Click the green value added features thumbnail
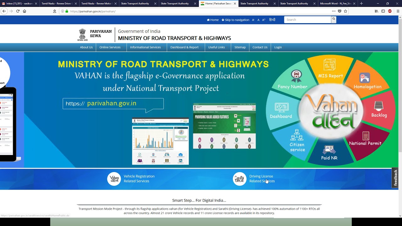Screen dimensions: 402x226 (224, 126)
